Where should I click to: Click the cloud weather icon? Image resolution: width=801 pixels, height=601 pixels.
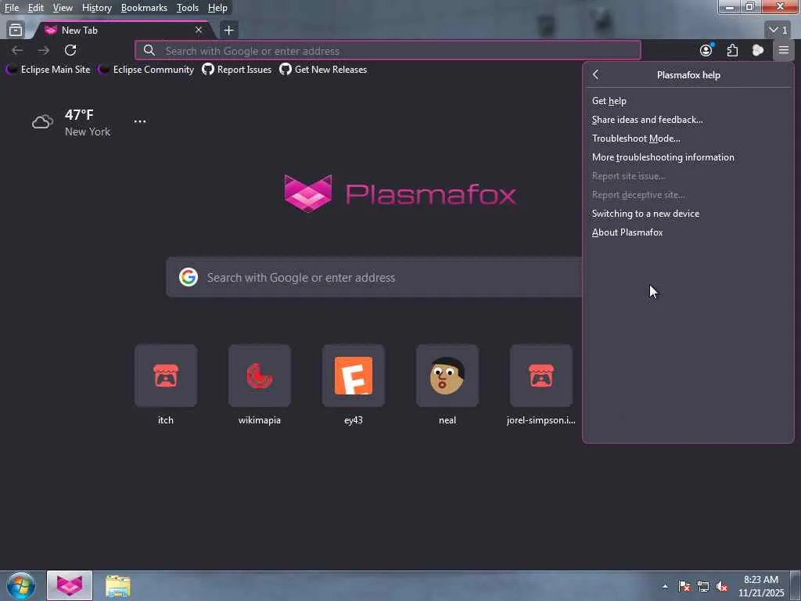(42, 121)
